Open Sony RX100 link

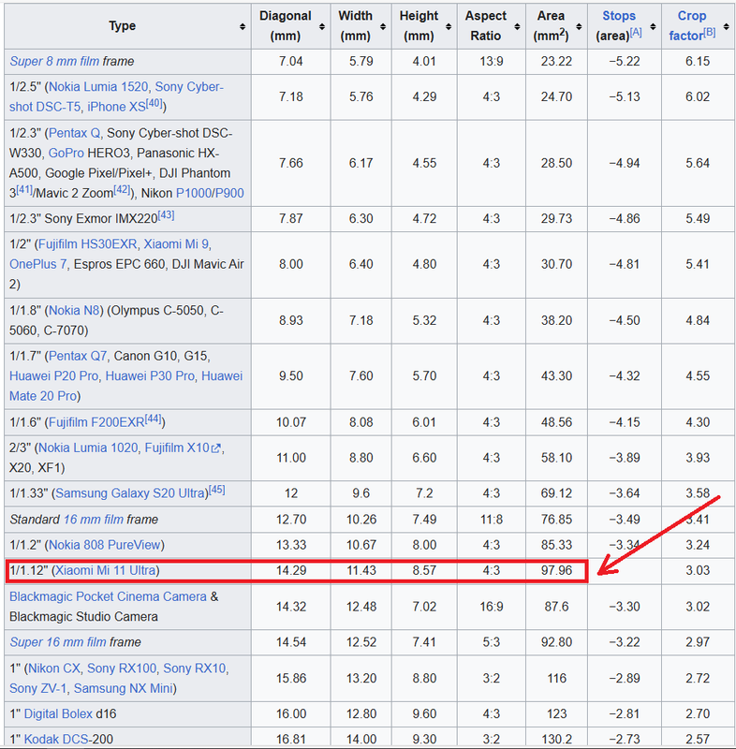click(x=122, y=668)
